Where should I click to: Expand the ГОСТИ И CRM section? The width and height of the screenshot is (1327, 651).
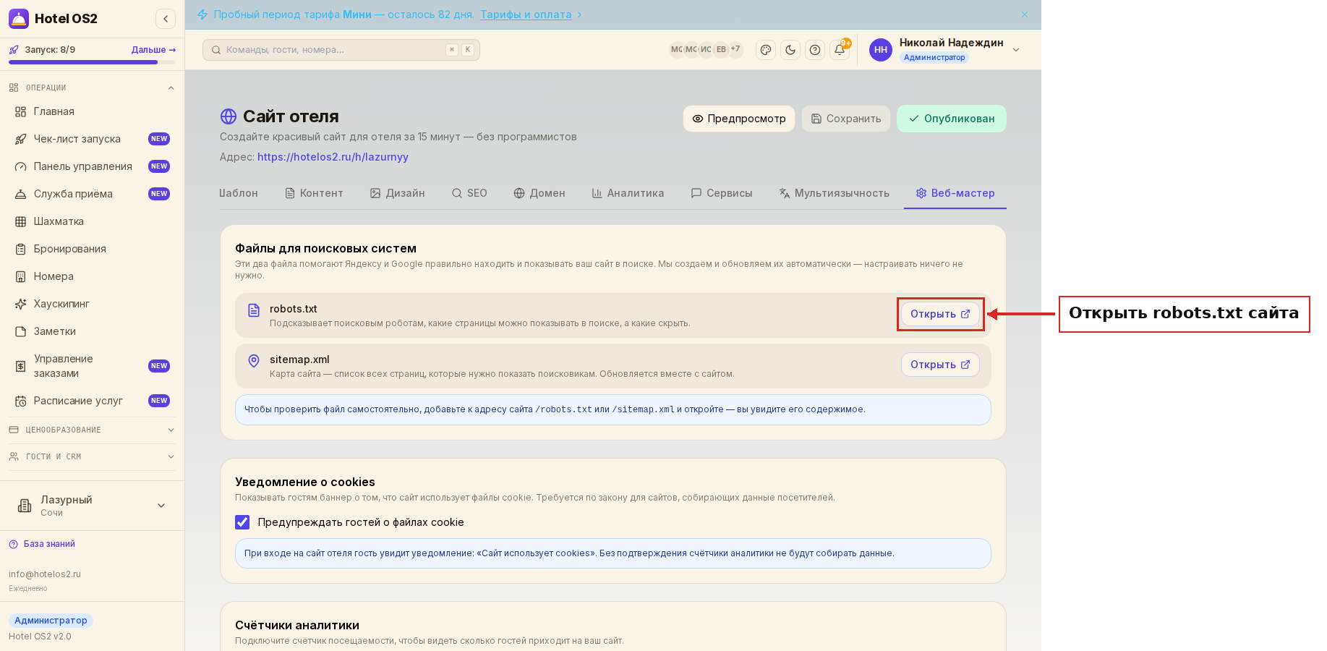coord(93,456)
